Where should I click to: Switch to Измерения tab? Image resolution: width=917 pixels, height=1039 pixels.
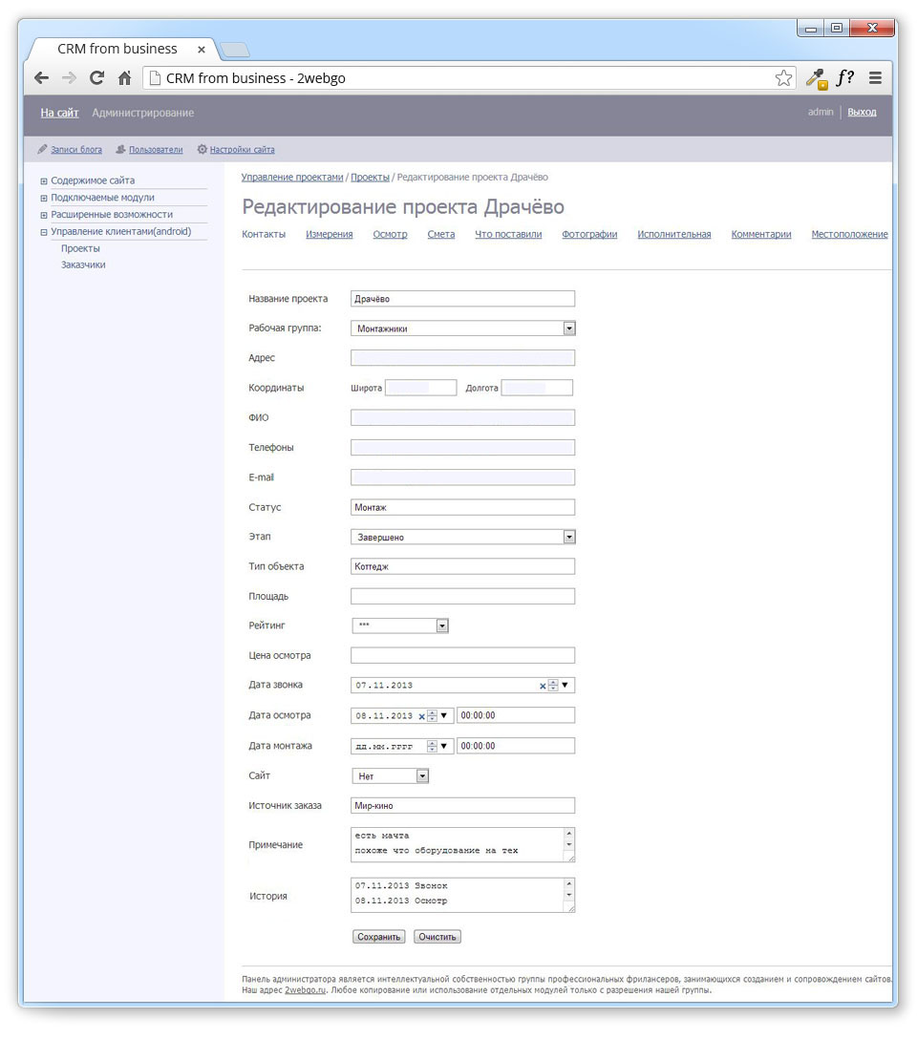(330, 235)
